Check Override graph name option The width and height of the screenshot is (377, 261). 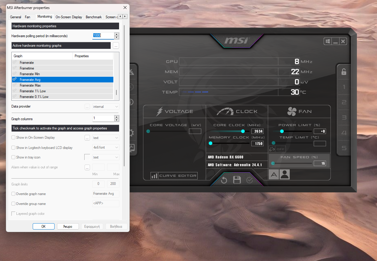pyautogui.click(x=13, y=194)
